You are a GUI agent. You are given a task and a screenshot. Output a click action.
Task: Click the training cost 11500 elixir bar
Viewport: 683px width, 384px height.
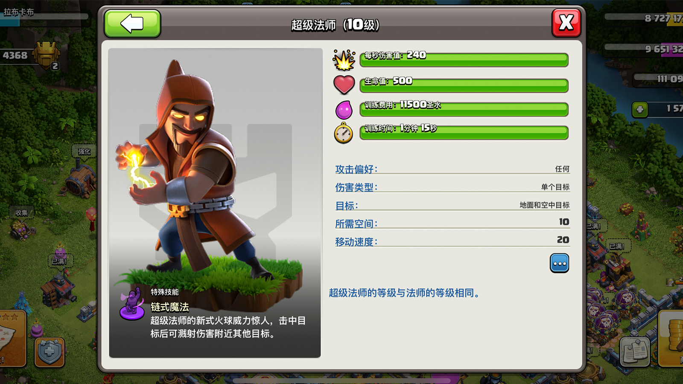[x=464, y=109]
